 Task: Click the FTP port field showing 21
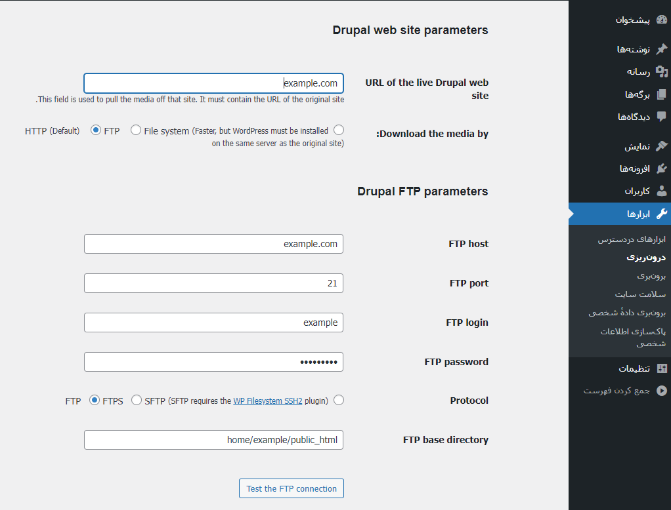[x=213, y=283]
